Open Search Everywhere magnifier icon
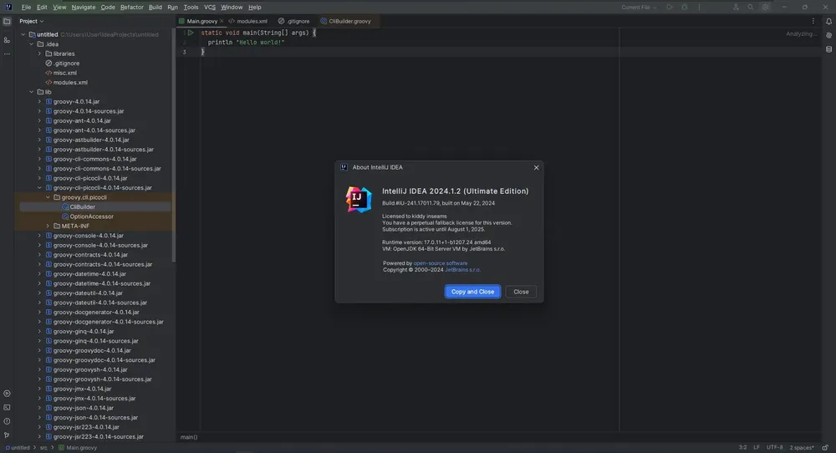 coord(751,7)
